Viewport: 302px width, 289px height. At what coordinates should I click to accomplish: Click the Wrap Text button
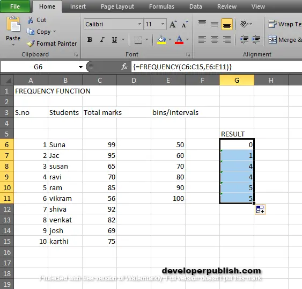(285, 24)
